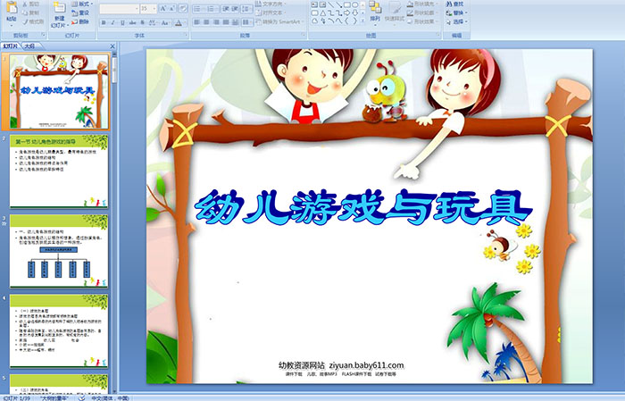Increase font size with the large A icon
The height and width of the screenshot is (401, 625).
163,9
